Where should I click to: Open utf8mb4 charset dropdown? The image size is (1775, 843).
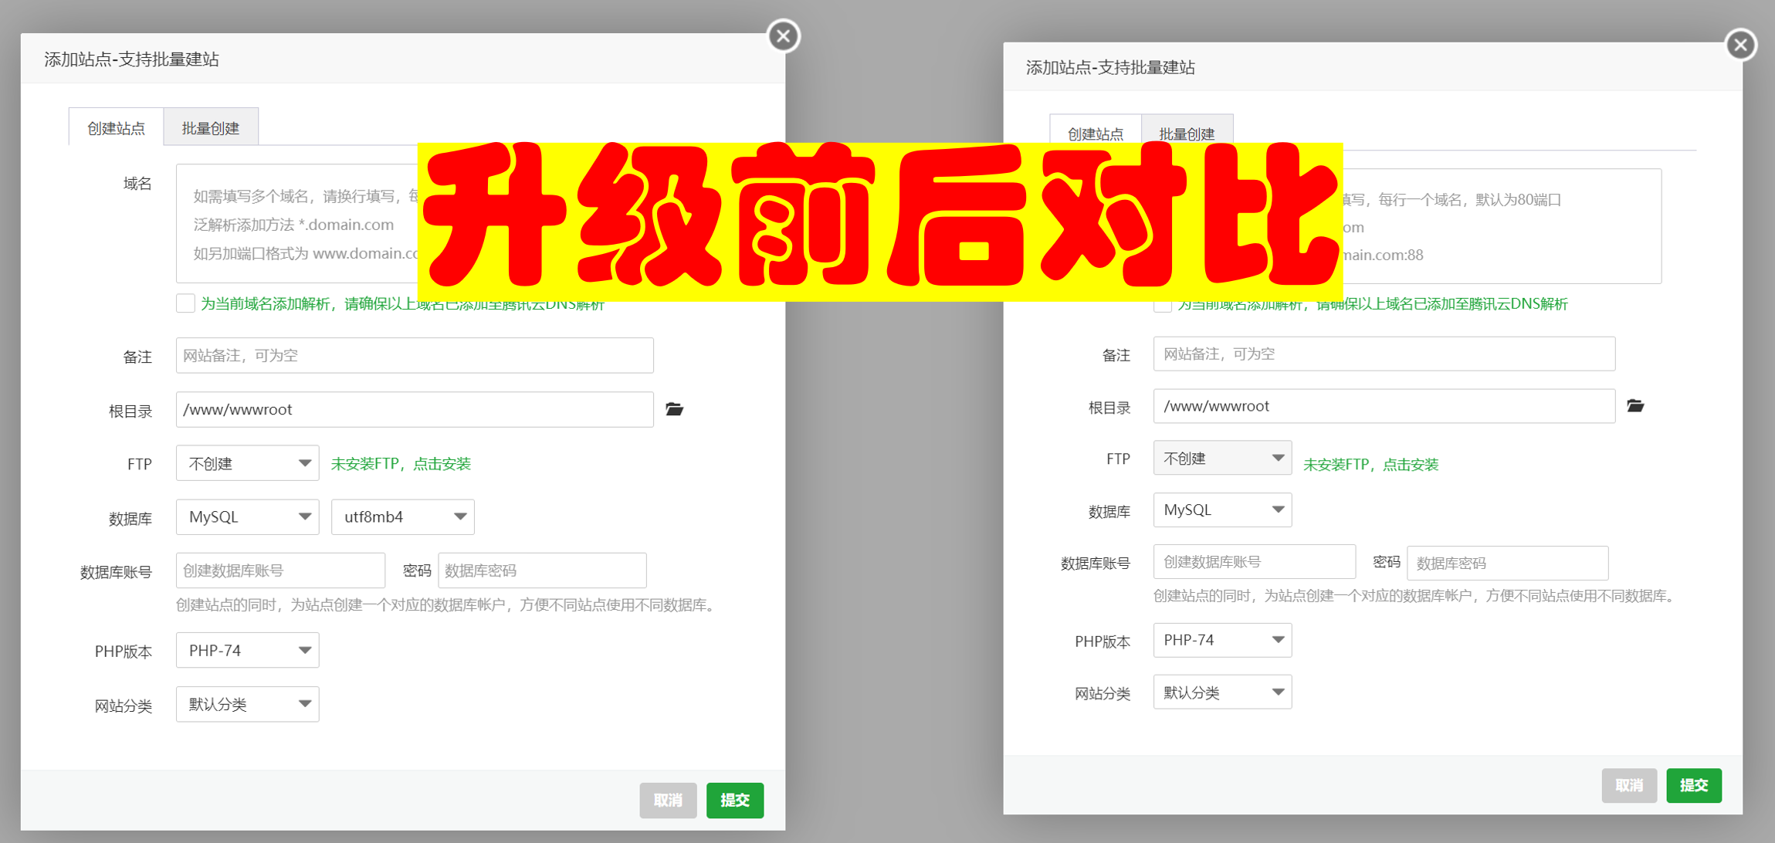pyautogui.click(x=402, y=517)
